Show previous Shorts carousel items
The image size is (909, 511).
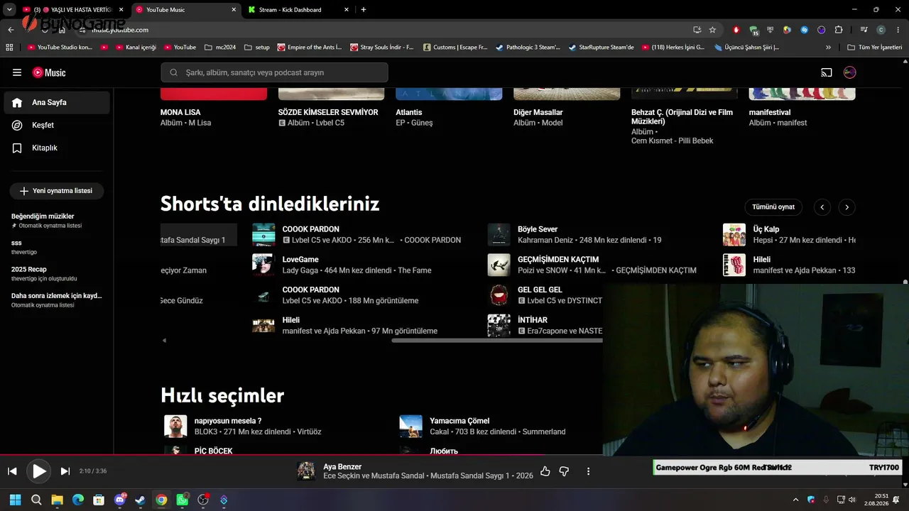[822, 207]
